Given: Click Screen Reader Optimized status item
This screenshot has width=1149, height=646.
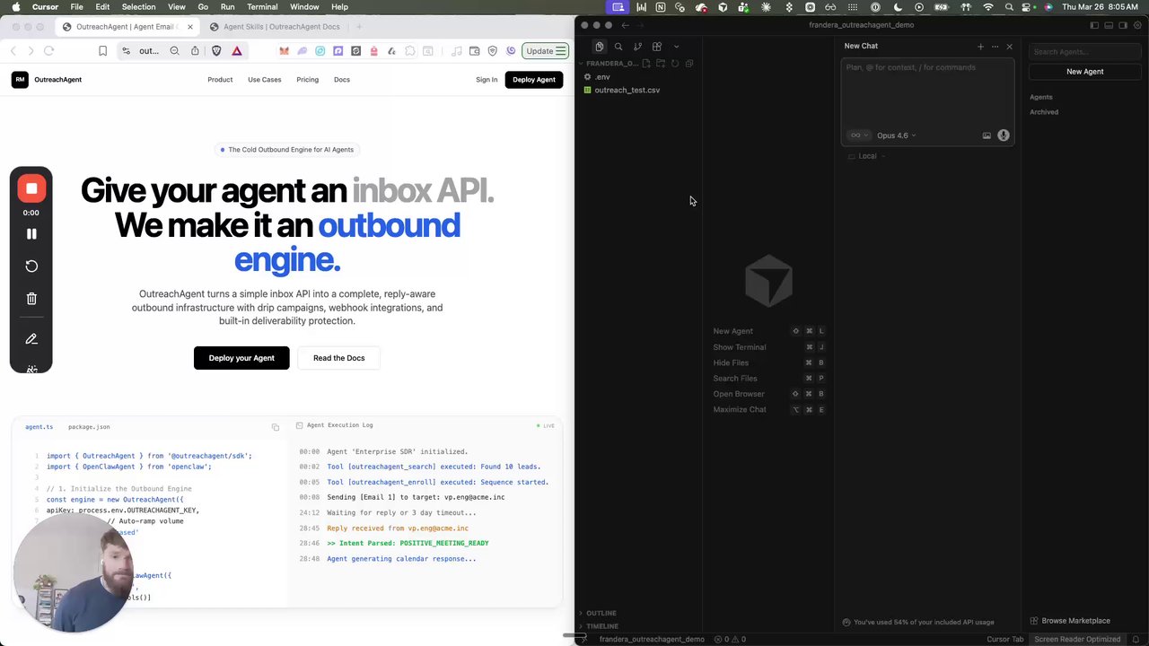Looking at the screenshot, I should pos(1077,639).
